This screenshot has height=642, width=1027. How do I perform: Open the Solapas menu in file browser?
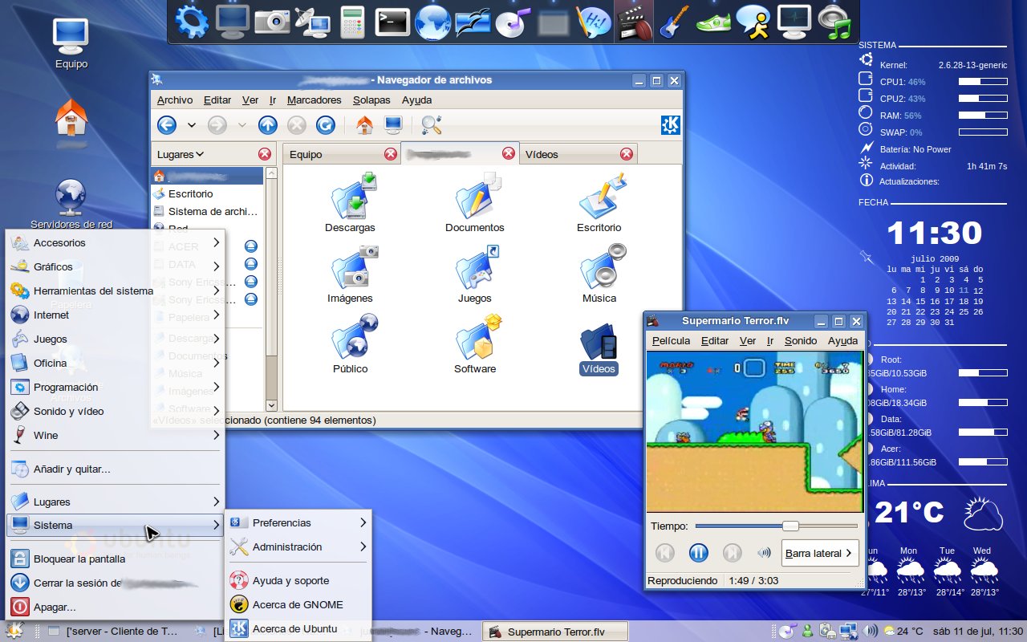pos(371,100)
